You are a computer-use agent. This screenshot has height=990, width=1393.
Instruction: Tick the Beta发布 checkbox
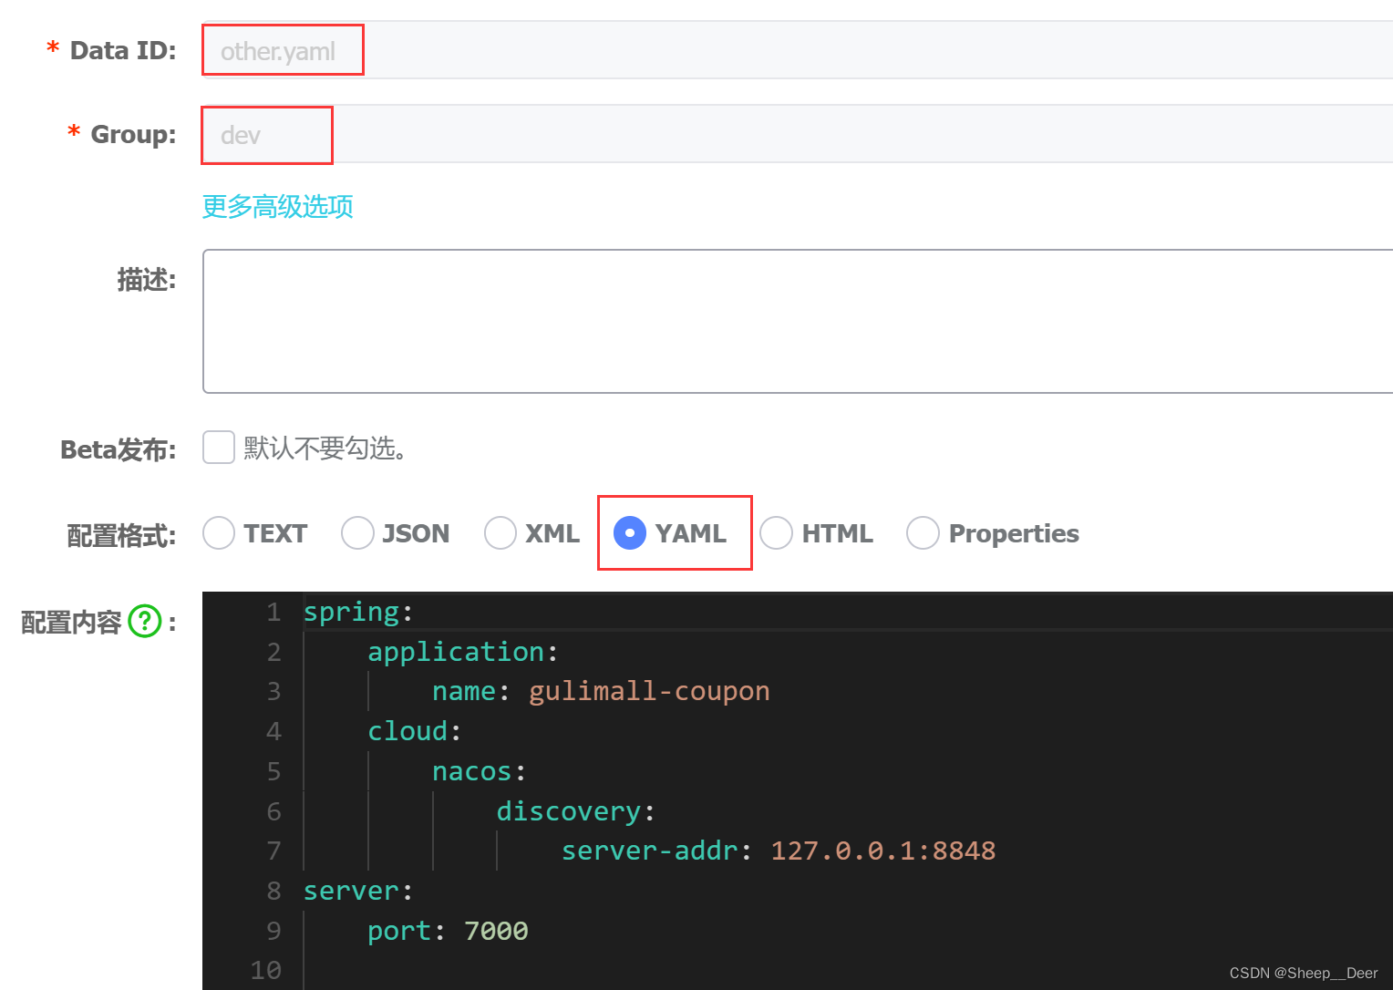pos(219,448)
